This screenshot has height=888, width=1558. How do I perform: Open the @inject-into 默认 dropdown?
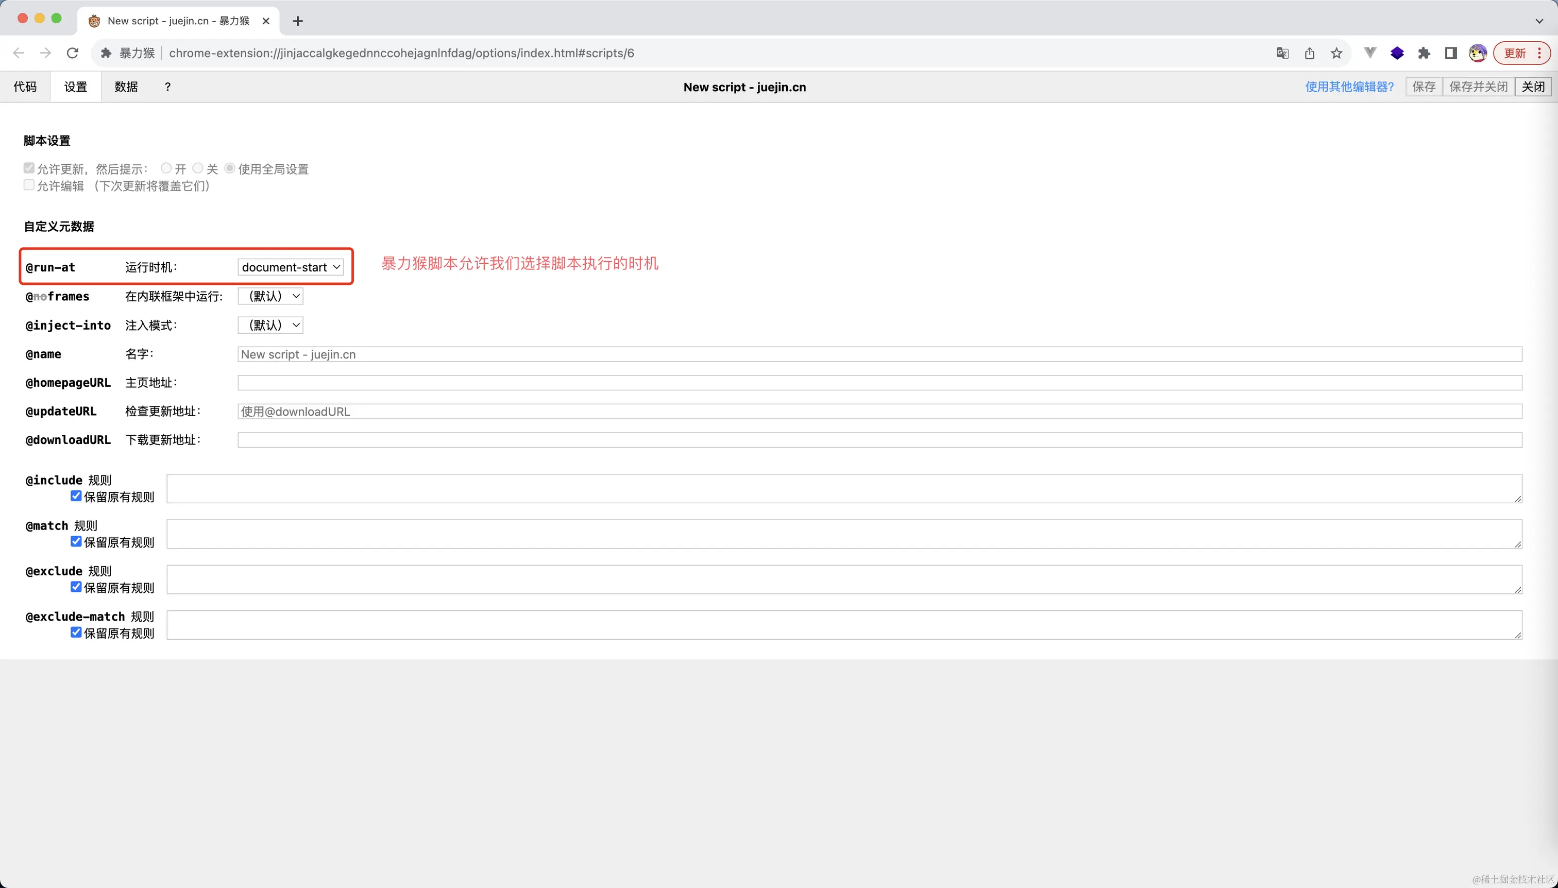click(x=270, y=325)
